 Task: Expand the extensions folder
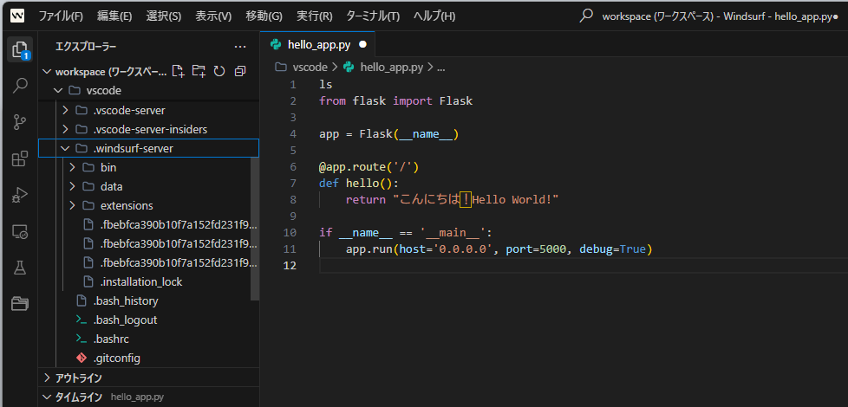point(72,205)
